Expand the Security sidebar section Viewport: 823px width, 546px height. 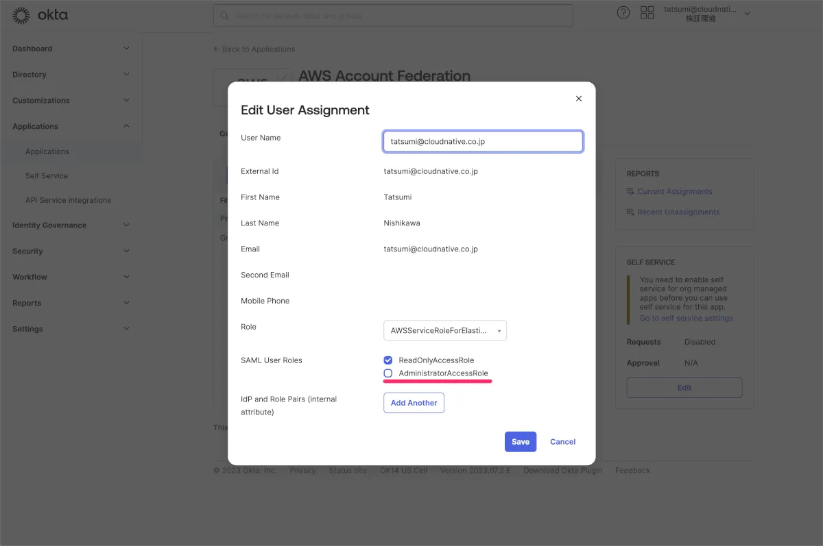coord(126,251)
